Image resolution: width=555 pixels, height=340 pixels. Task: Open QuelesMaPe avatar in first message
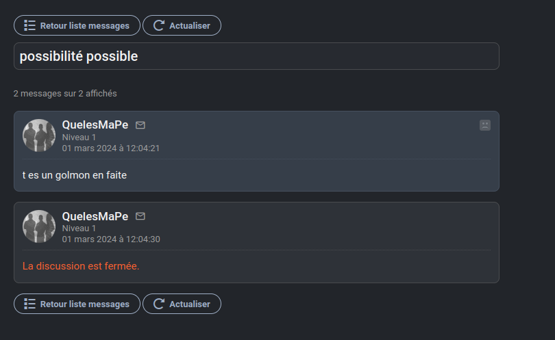point(39,135)
